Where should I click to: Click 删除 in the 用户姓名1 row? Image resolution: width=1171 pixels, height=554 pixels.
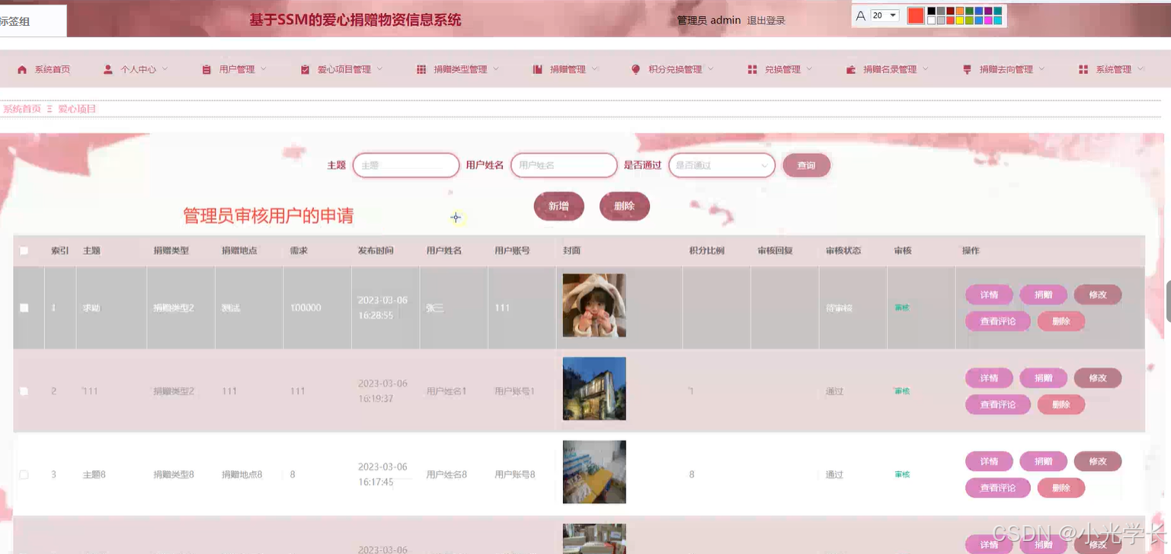[x=1061, y=404]
